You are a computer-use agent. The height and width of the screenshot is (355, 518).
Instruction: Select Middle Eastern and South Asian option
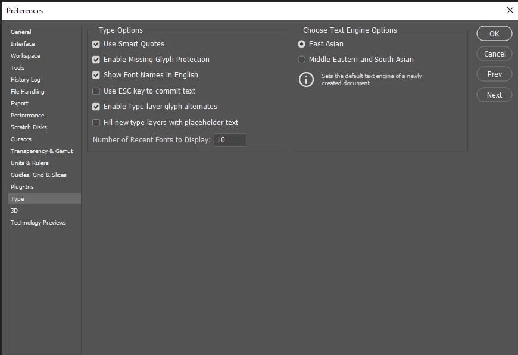pyautogui.click(x=301, y=60)
